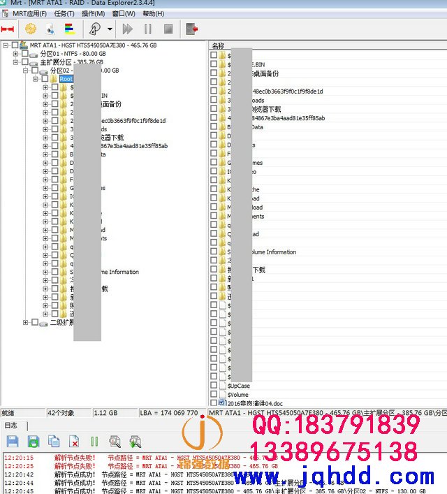Screen dimensions: 447x494
Task: Check the $Volume file checkbox
Action: [214, 394]
